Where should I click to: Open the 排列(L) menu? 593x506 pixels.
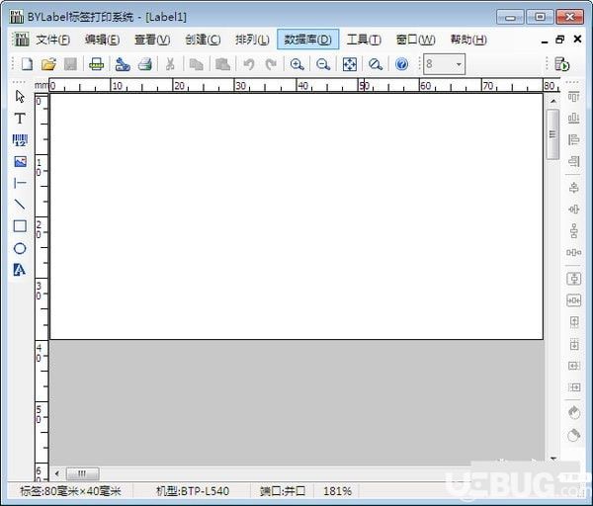coord(252,40)
